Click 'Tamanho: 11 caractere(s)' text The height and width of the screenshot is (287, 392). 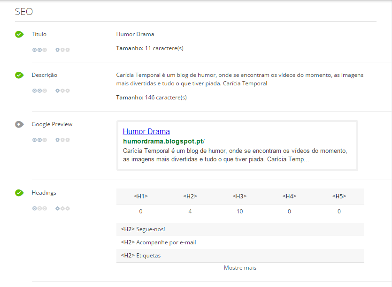tap(150, 48)
